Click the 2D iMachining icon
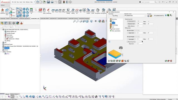The height and width of the screenshot is (100, 178). 49,11
